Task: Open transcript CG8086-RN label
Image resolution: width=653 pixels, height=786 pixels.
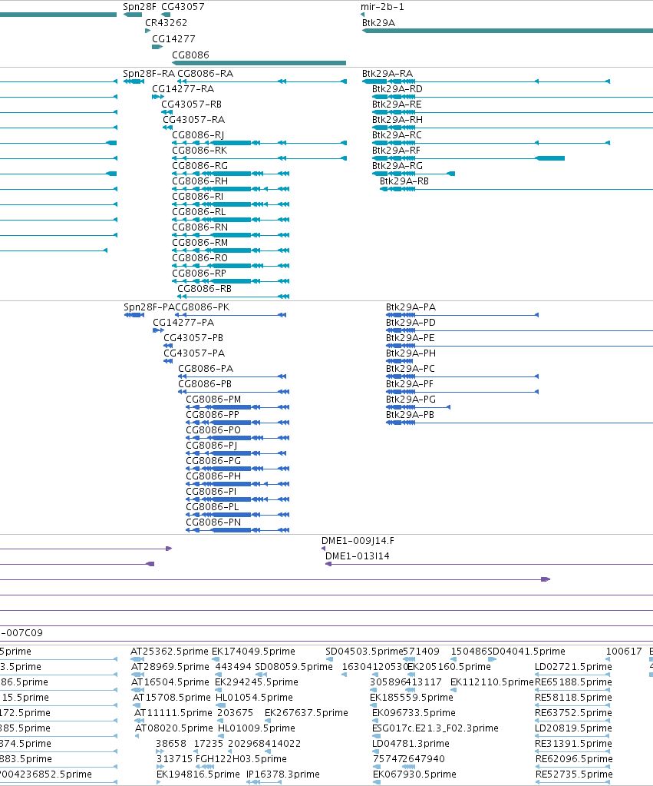Action: pos(200,227)
